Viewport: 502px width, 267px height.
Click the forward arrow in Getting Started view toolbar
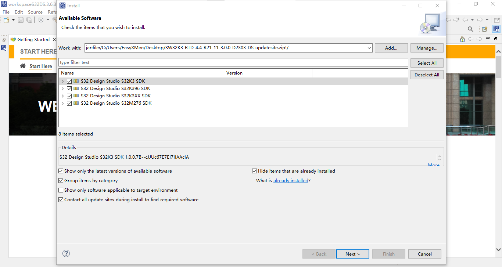click(479, 39)
